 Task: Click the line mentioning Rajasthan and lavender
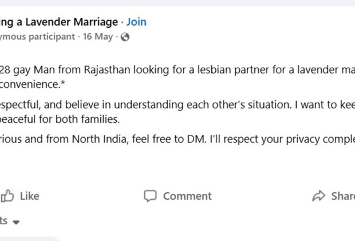(178, 70)
